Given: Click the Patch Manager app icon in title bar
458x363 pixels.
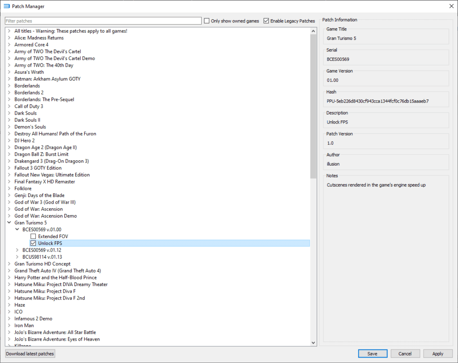Looking at the screenshot, I should click(x=6, y=6).
